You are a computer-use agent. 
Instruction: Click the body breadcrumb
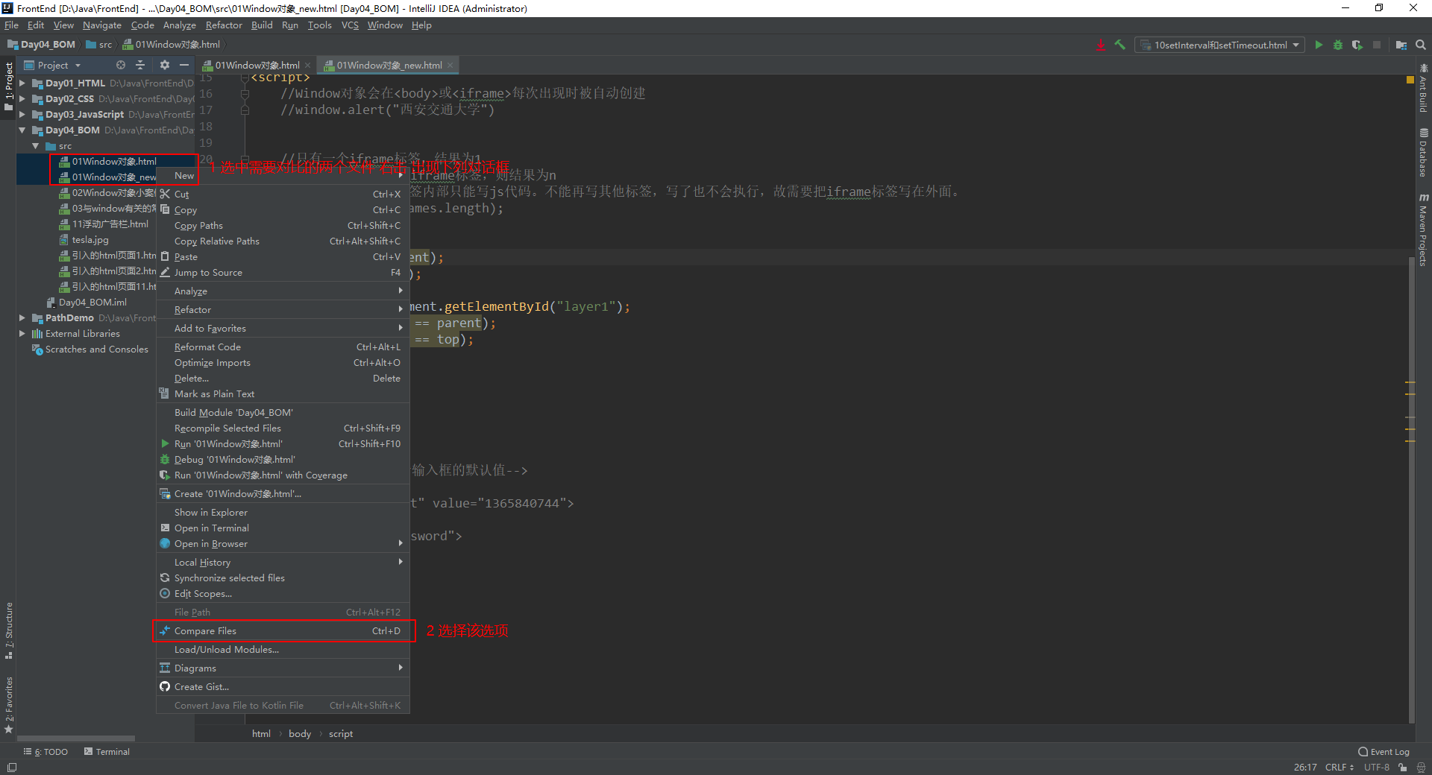pyautogui.click(x=300, y=733)
